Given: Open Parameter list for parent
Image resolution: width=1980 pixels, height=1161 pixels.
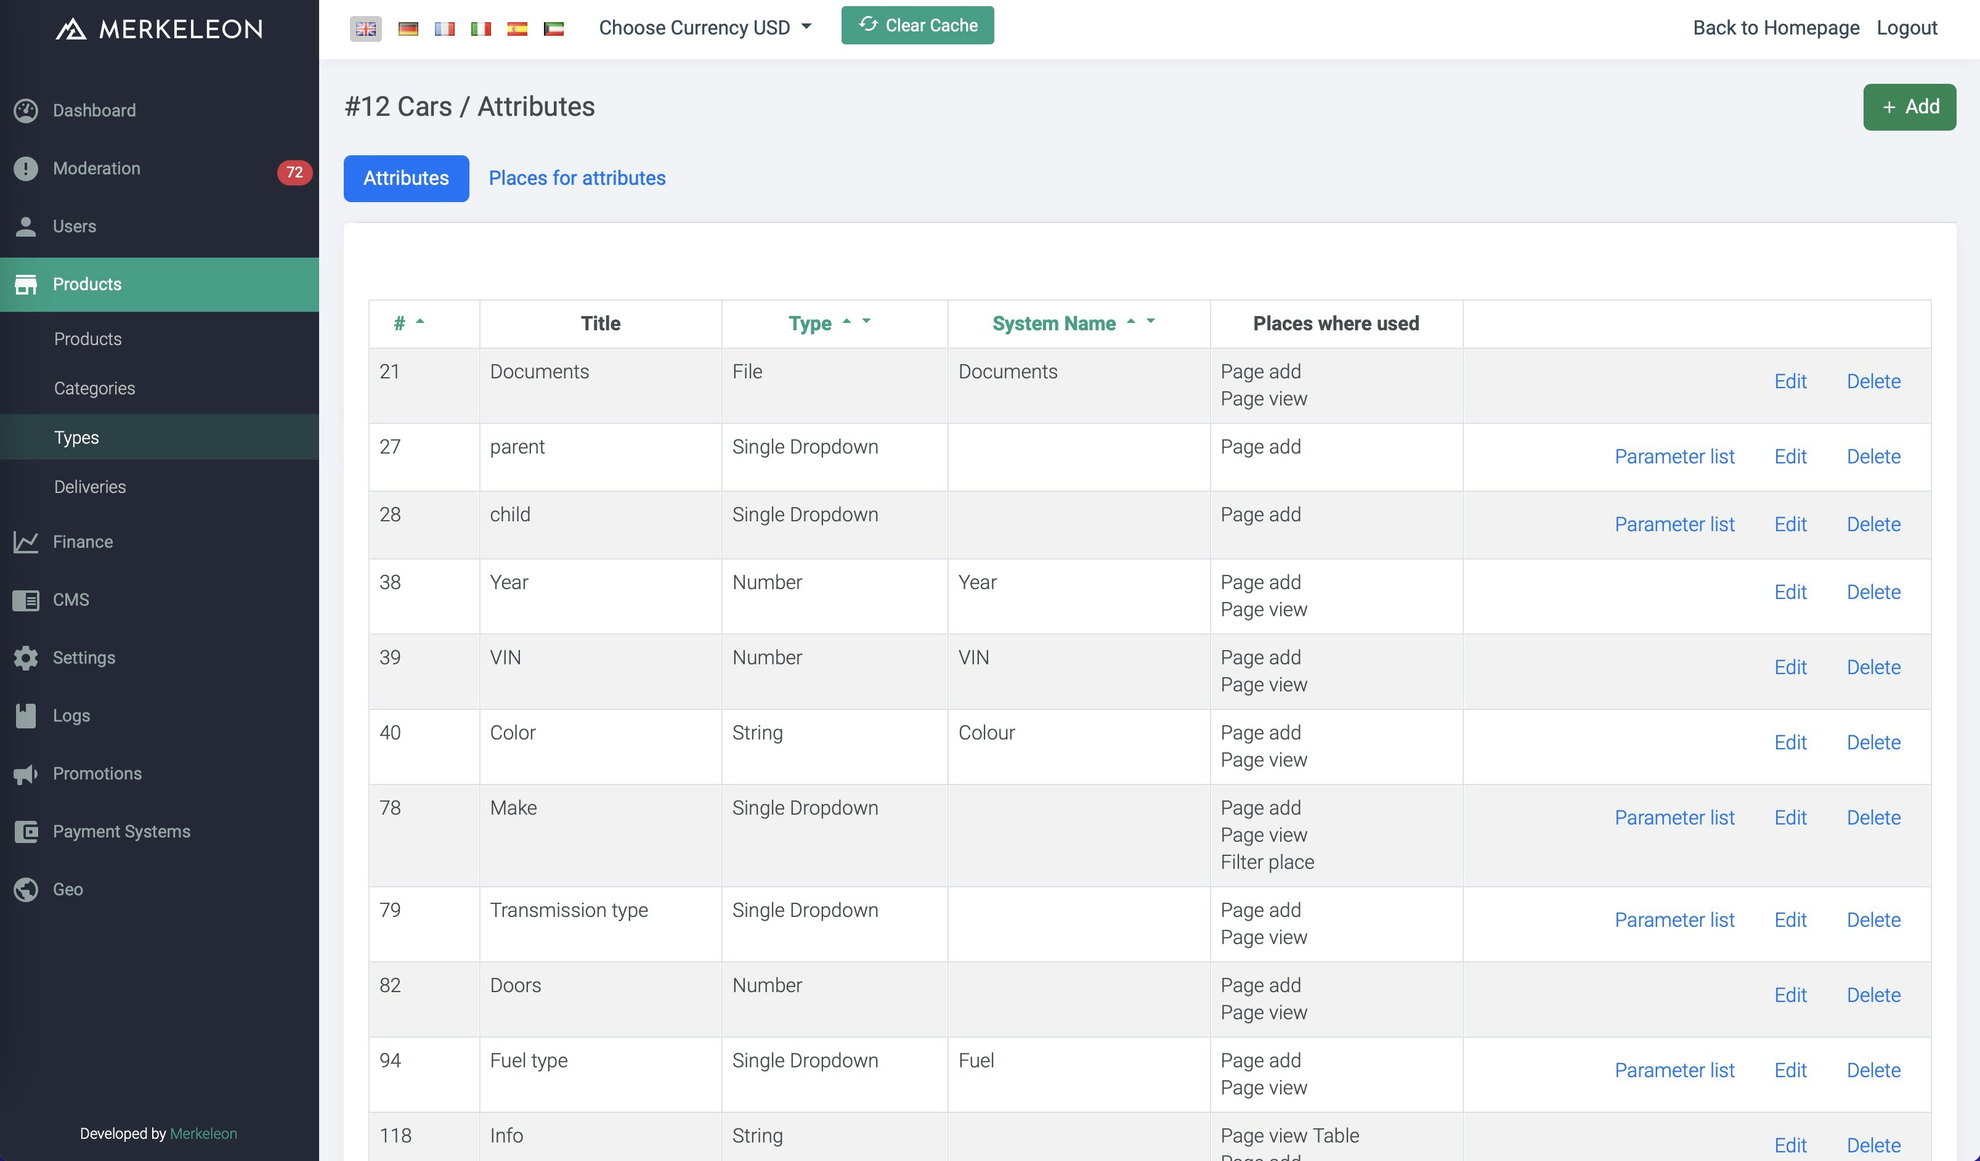Looking at the screenshot, I should 1674,457.
